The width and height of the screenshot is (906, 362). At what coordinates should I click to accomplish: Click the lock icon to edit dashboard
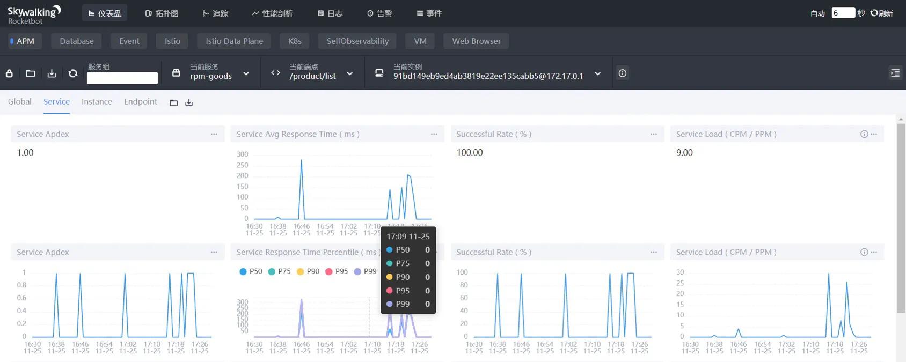coord(9,73)
